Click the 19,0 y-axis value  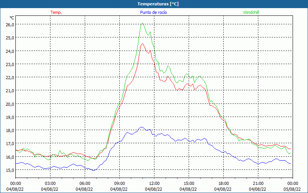tap(10, 117)
